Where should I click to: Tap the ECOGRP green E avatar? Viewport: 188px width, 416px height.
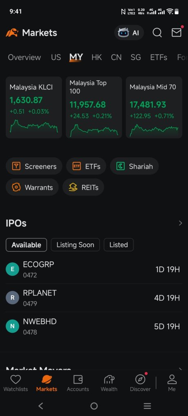click(13, 269)
